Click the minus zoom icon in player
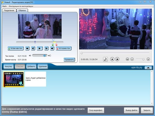 [132, 59]
